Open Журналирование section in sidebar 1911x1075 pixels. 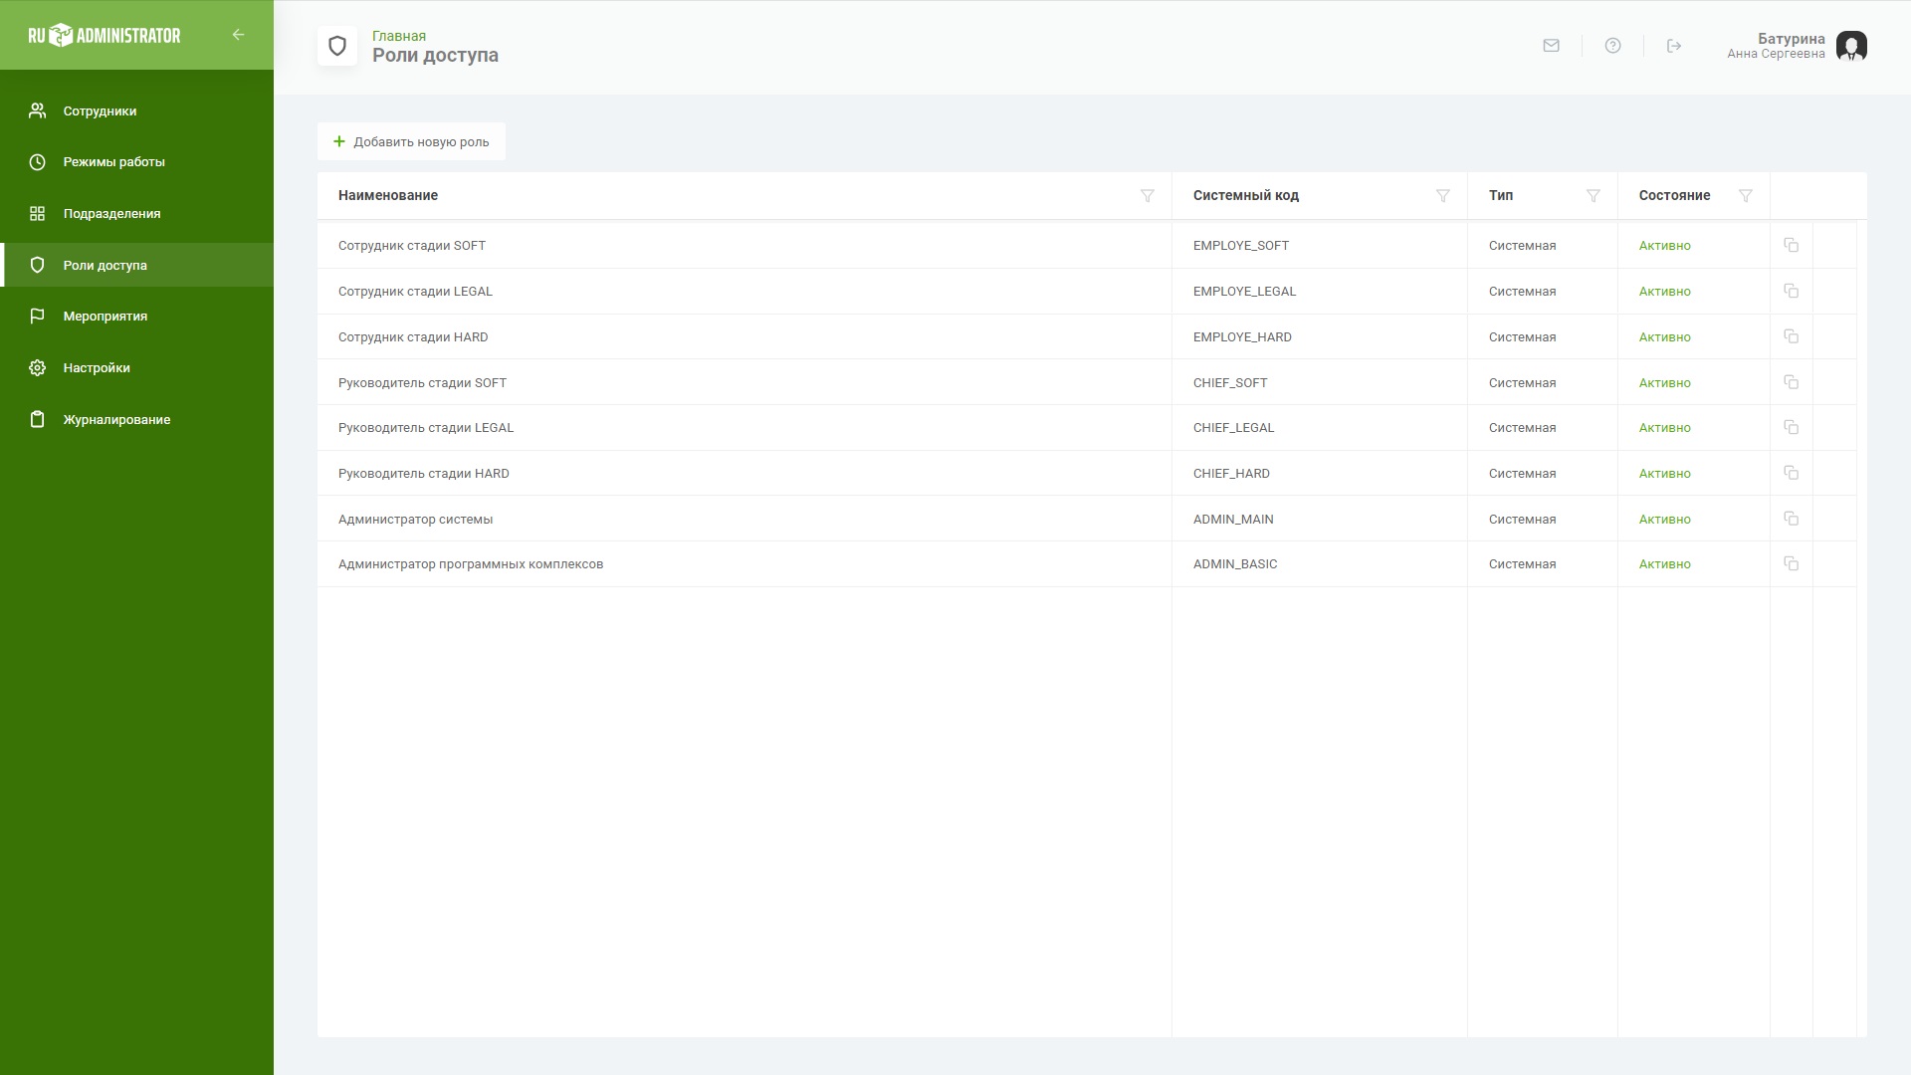(116, 420)
